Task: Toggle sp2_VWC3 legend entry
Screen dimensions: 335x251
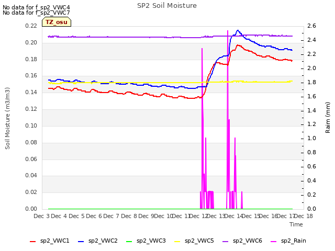Action: click(x=146, y=241)
